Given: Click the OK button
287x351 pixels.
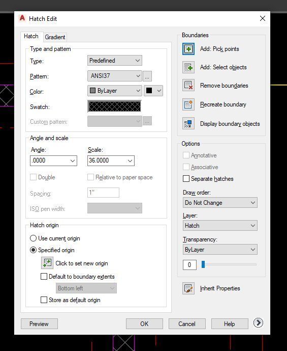Looking at the screenshot, I should [144, 323].
